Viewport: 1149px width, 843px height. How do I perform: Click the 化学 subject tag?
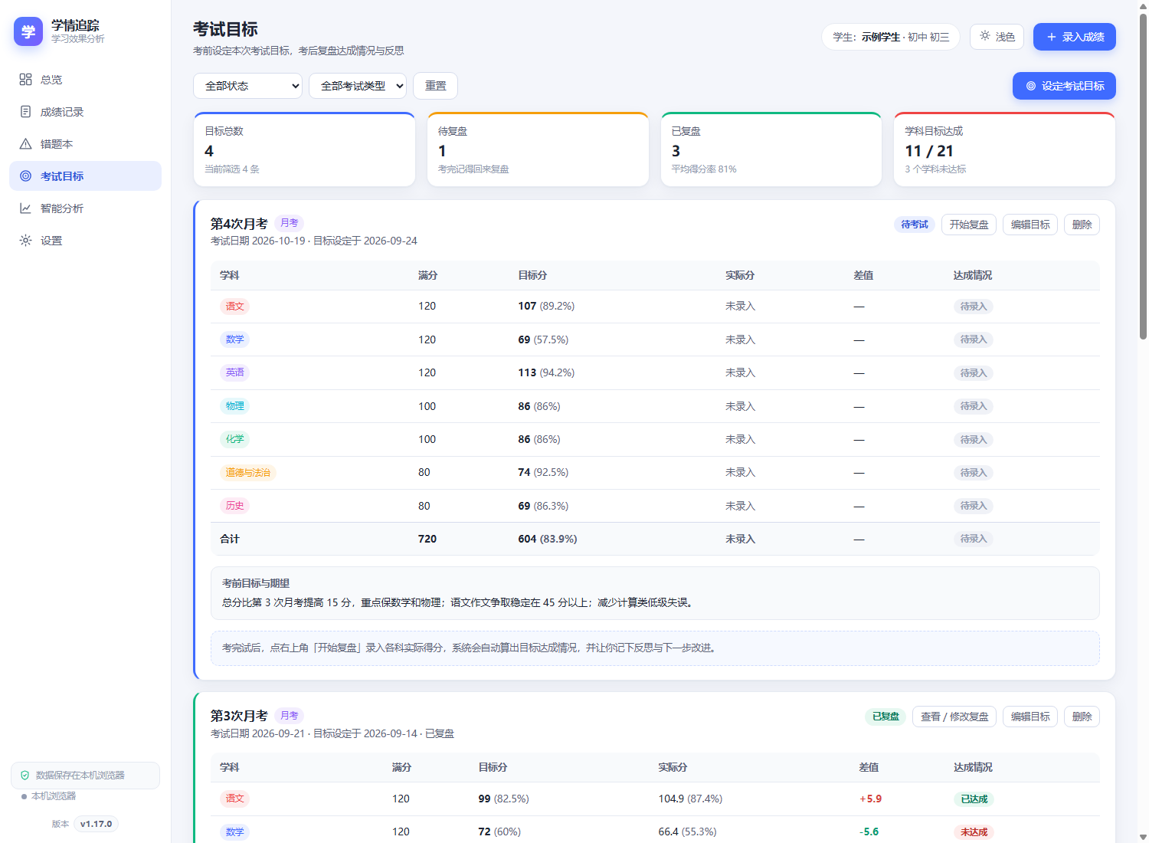(x=234, y=439)
